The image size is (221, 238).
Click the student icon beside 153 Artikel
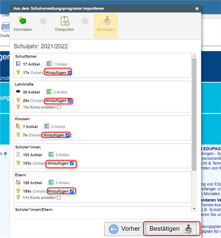click(x=18, y=155)
